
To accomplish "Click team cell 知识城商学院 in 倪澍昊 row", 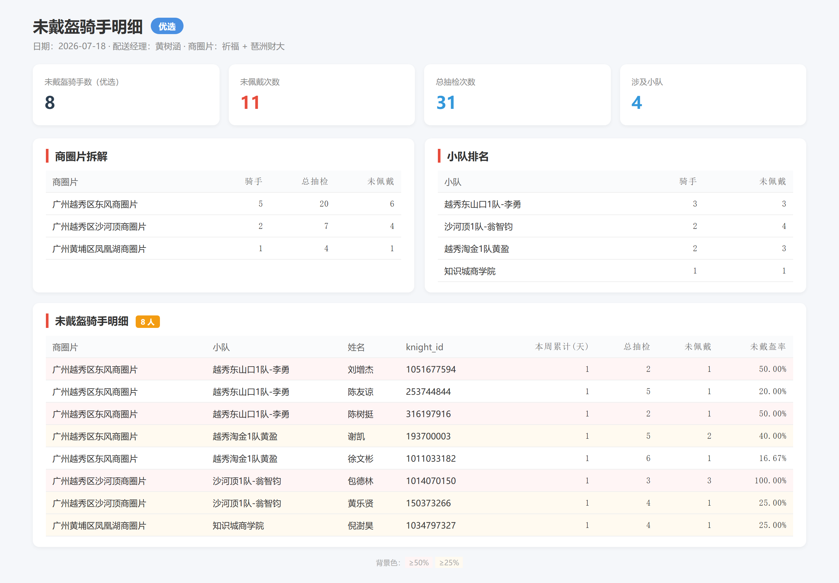I will tap(238, 525).
